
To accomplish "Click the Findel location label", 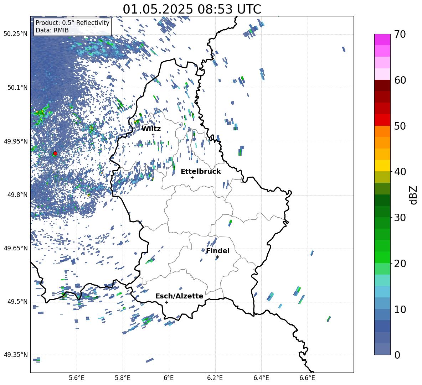I will coord(218,251).
